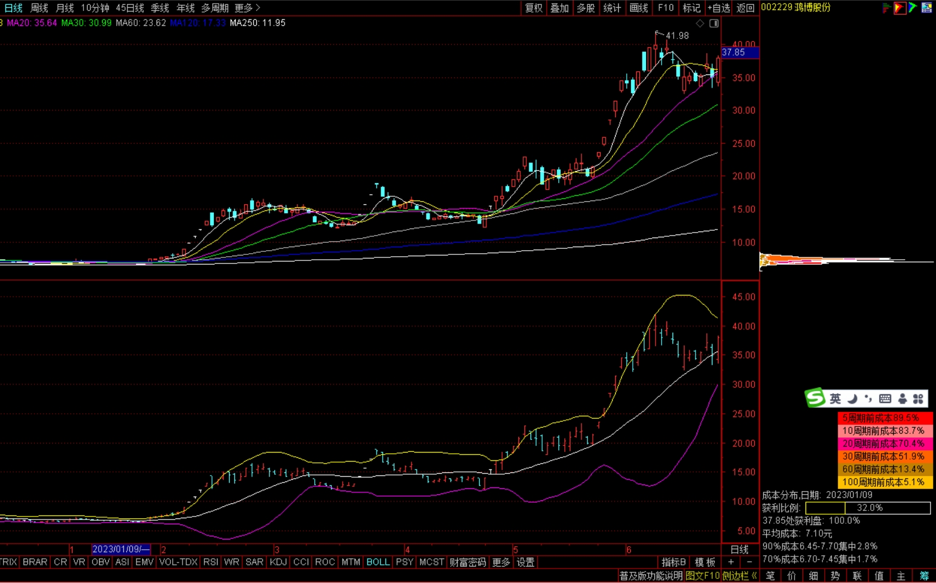Viewport: 936px width, 583px height.
Task: Toggle the split-panel icon above the price axis
Action: point(714,24)
